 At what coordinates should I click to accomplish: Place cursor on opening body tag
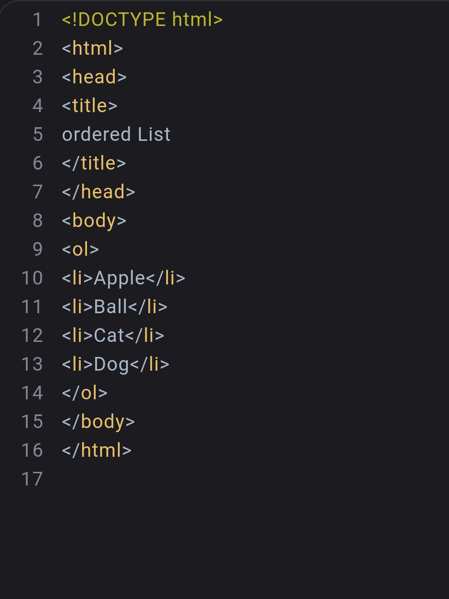[x=94, y=221]
